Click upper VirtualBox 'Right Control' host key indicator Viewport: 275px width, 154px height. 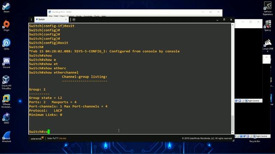253,101
